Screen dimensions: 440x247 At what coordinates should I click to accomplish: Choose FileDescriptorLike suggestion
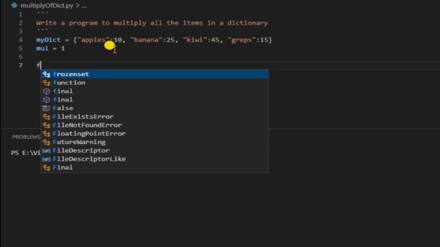point(155,158)
